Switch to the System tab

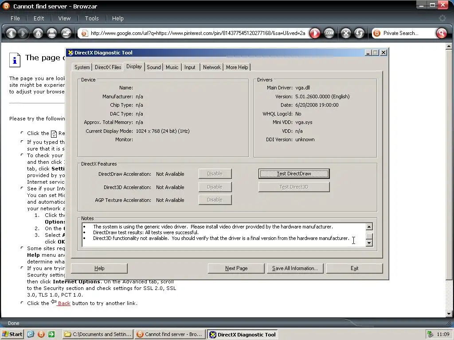tap(82, 67)
